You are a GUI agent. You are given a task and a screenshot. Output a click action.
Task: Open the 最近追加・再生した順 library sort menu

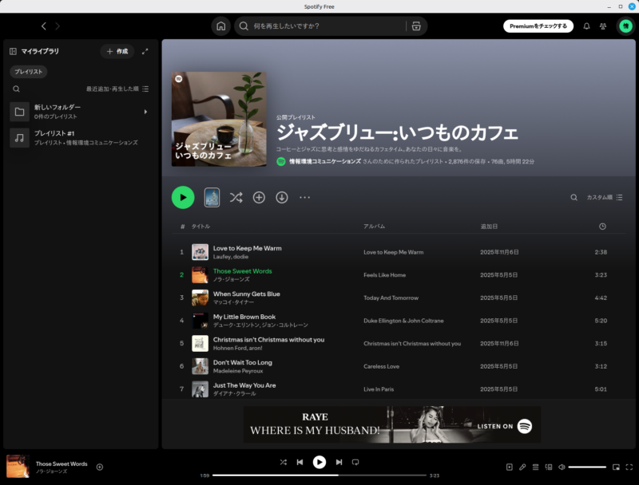click(x=117, y=89)
